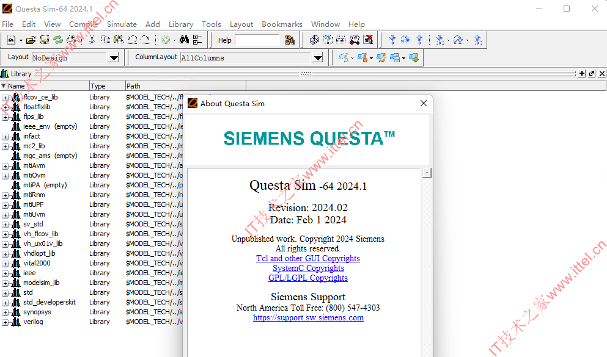This screenshot has width=607, height=357.
Task: Click the Redo arrow icon
Action: pos(145,40)
